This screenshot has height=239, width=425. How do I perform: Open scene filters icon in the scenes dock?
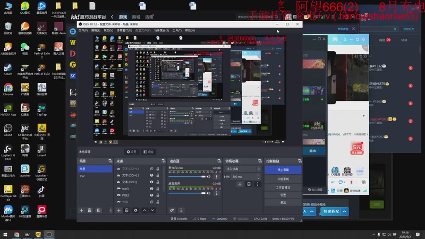tap(98, 210)
